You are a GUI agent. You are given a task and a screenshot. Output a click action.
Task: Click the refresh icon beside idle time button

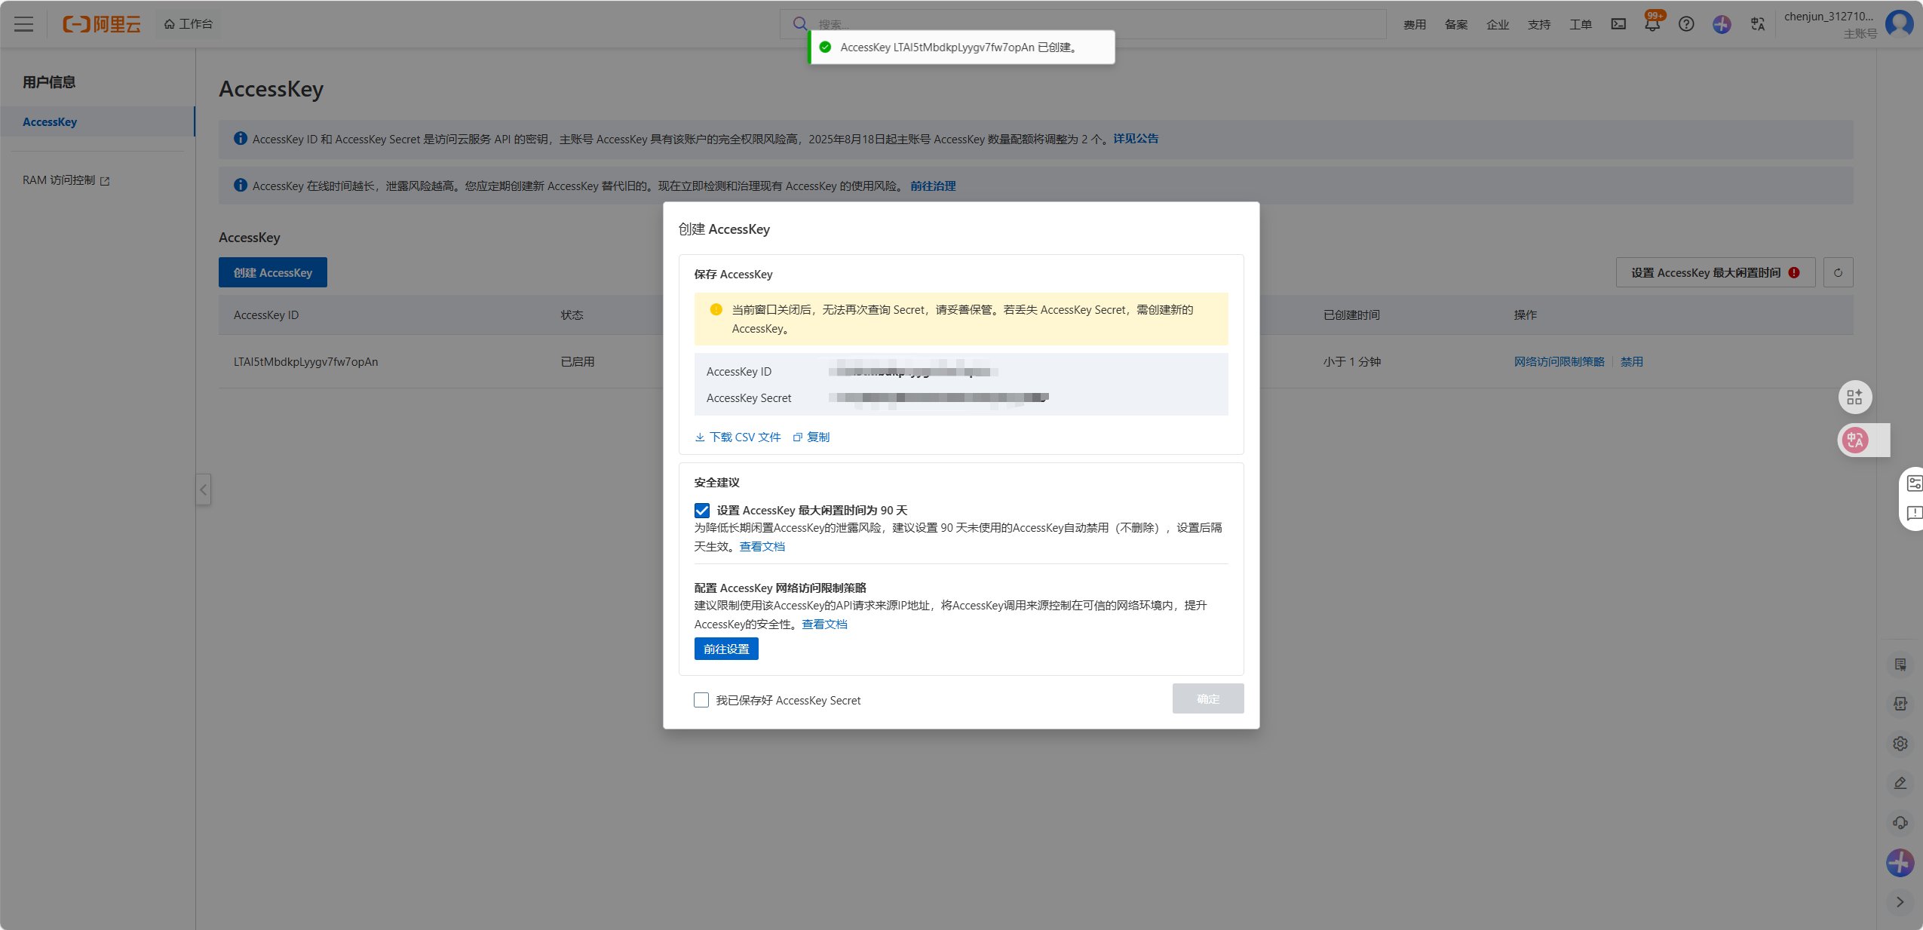tap(1838, 272)
